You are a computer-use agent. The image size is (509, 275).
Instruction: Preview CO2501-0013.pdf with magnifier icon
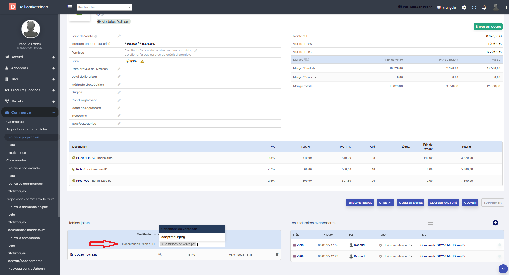160,254
